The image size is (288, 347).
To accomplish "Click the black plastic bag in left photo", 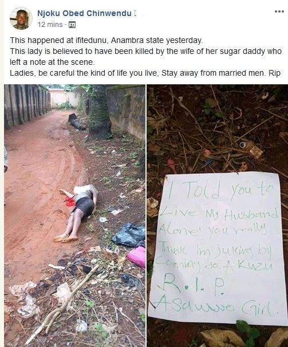I will (129, 235).
